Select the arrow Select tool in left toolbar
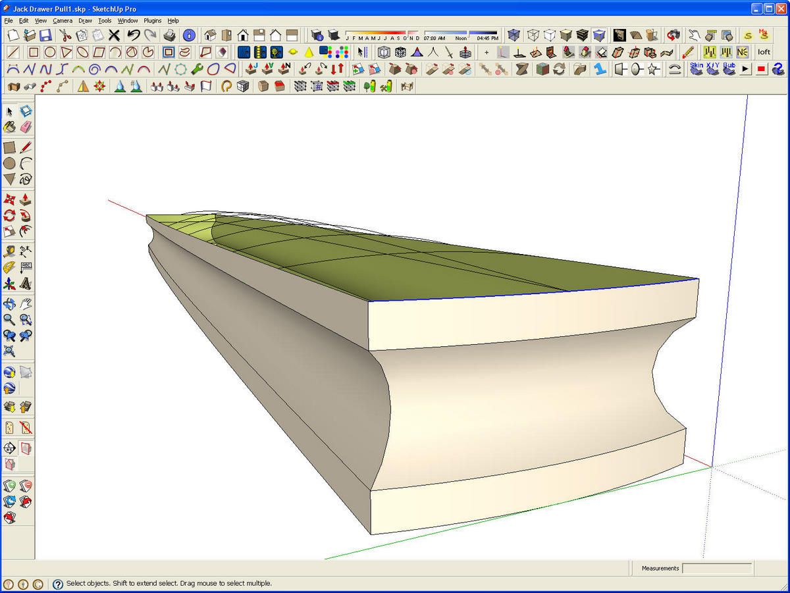Viewport: 790px width, 593px height. click(10, 111)
